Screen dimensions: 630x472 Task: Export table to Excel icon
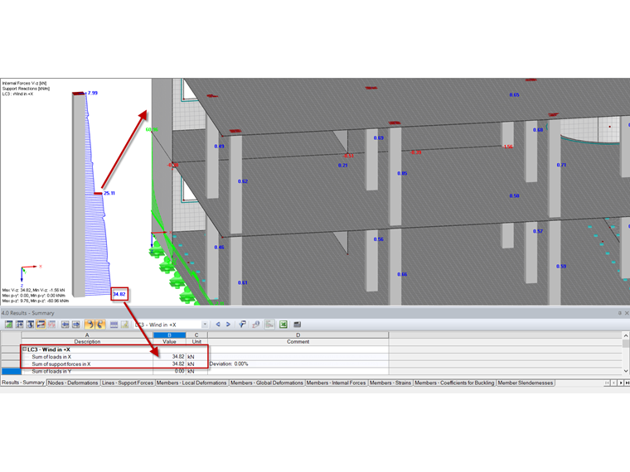coord(283,325)
